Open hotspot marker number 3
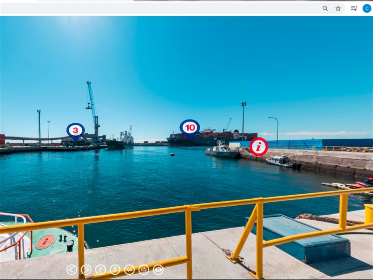The height and width of the screenshot is (280, 373). (76, 130)
